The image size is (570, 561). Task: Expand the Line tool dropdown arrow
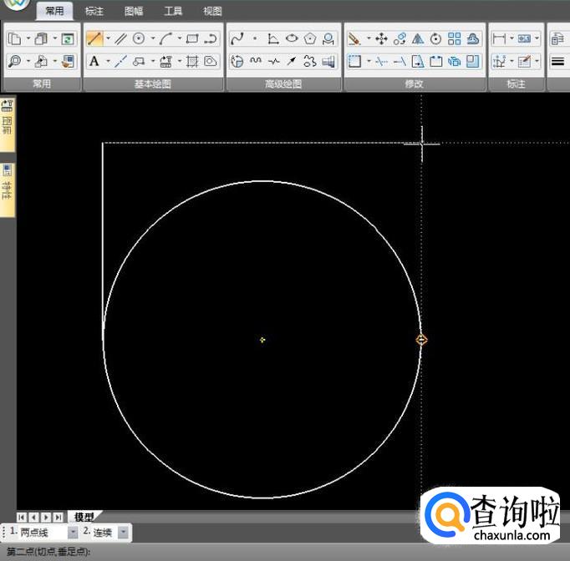coord(107,38)
